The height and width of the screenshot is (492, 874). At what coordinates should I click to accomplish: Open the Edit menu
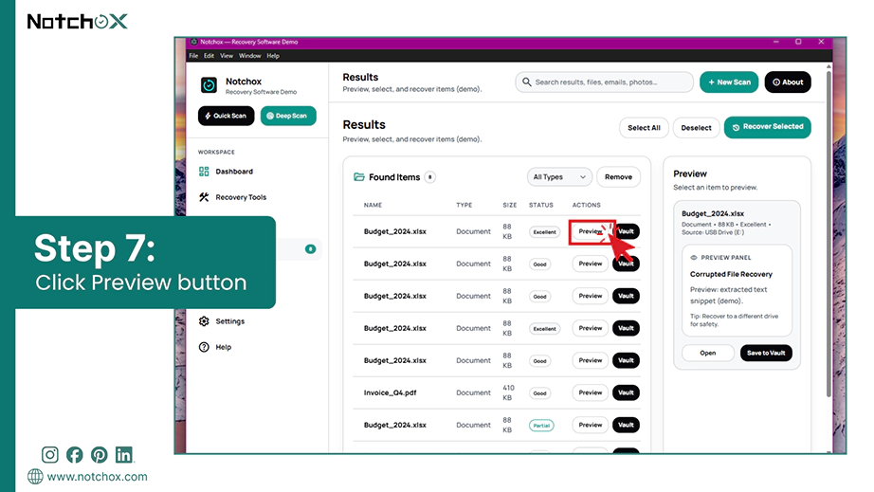click(x=209, y=56)
